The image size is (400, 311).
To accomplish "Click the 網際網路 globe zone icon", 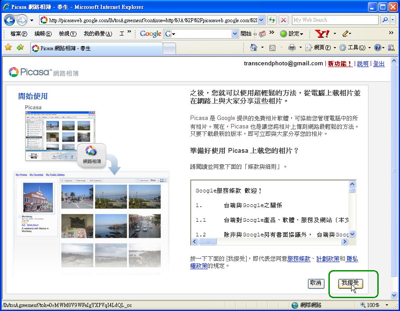I will click(x=295, y=305).
